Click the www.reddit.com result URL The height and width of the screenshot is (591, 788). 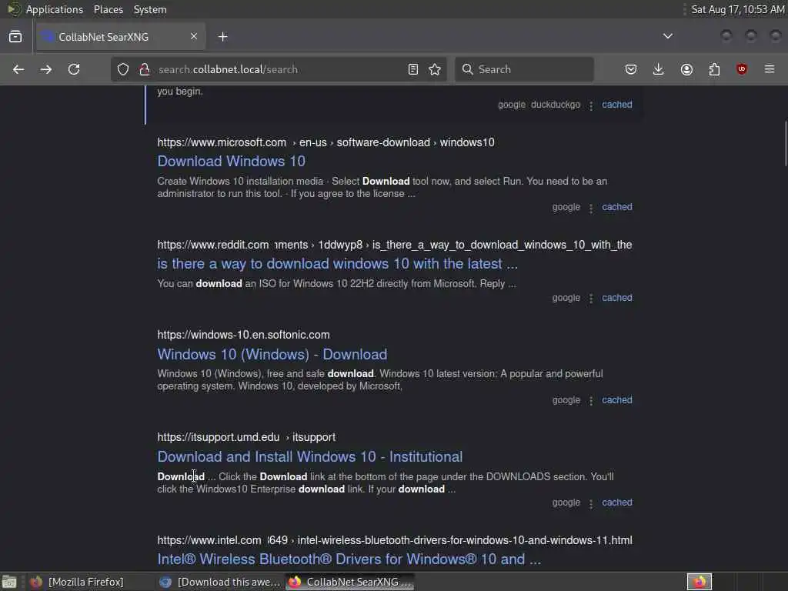click(x=395, y=245)
